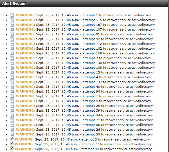Toggle the attempt 25 alert checkbox
The height and width of the screenshot is (152, 169).
coord(12,106)
